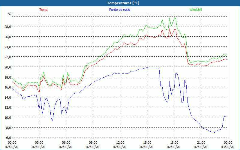Click the red Temp. legend label
The width and height of the screenshot is (240, 150).
(44, 10)
